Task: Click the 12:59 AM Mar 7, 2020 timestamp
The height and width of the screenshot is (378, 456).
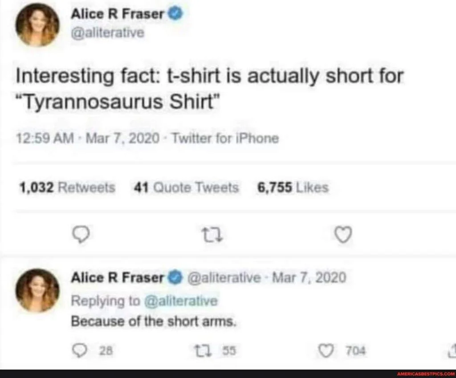Action: [x=88, y=138]
